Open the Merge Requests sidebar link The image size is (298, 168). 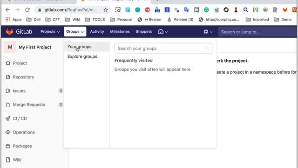click(29, 105)
